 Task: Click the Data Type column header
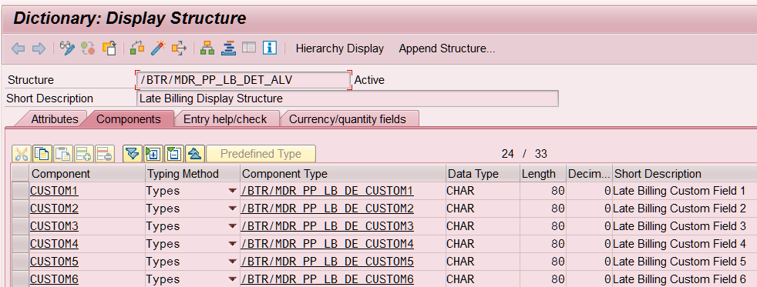pos(483,174)
